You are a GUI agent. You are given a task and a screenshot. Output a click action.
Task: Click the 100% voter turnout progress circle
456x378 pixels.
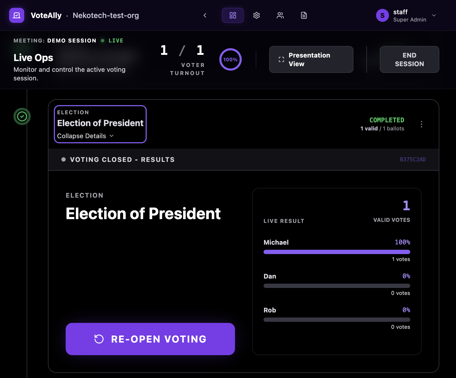pos(230,59)
